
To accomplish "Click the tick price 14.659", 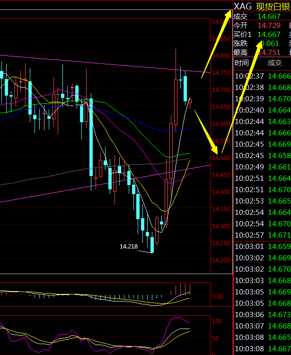I will coord(279,246).
